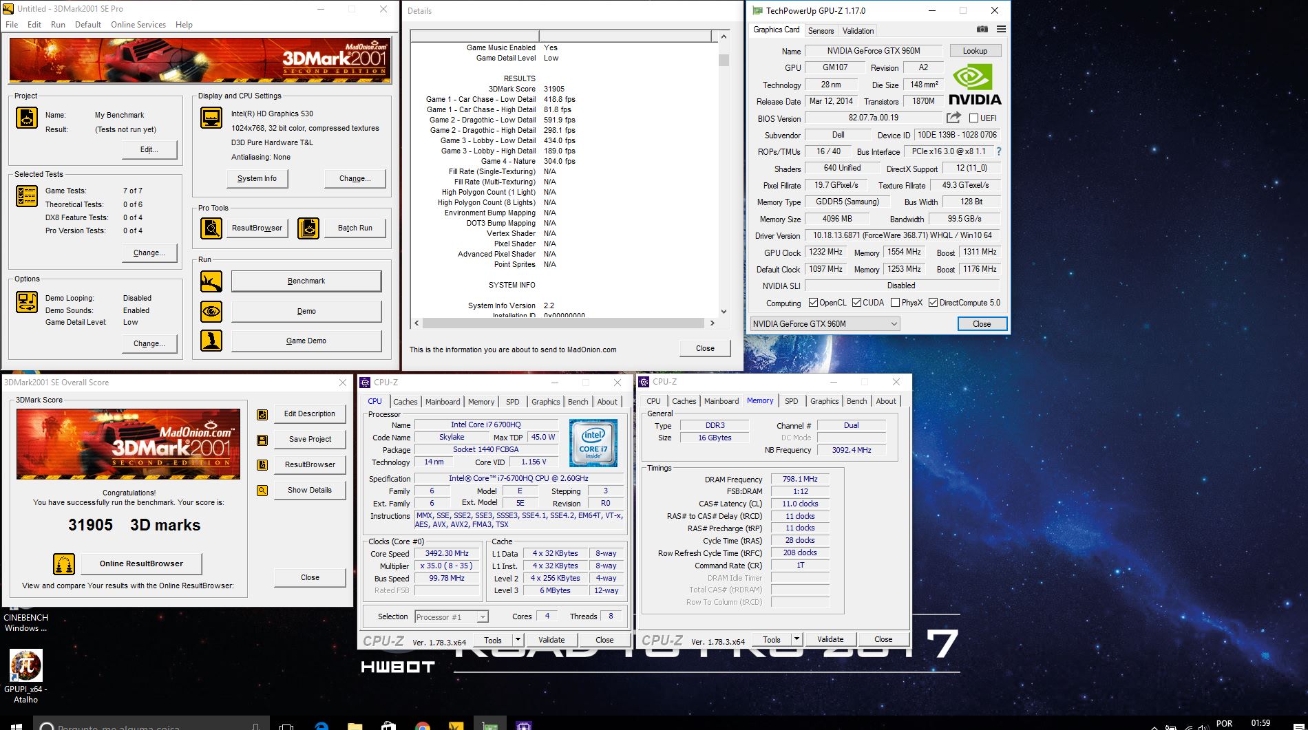Click the Edit... button under Project
The image size is (1308, 730).
(x=149, y=149)
